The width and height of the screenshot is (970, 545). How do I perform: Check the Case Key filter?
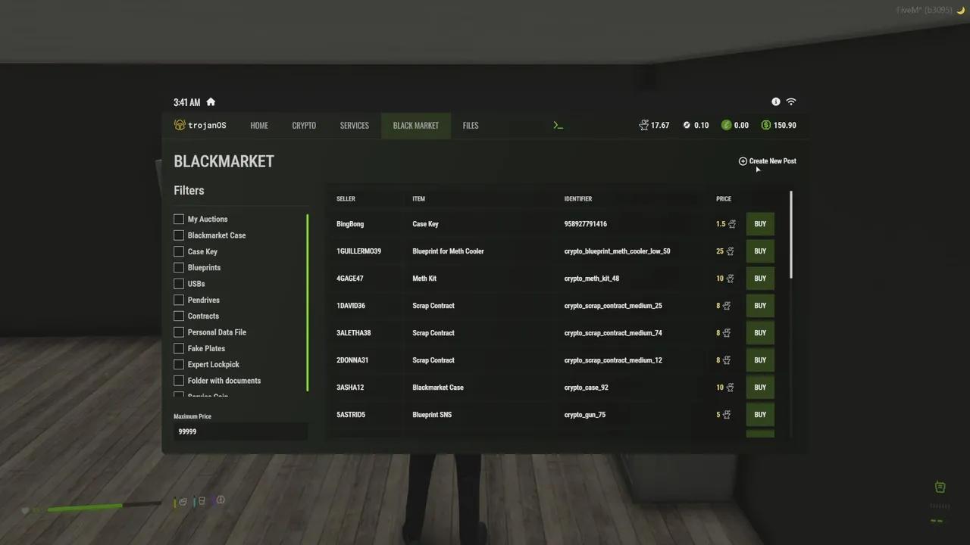[179, 251]
